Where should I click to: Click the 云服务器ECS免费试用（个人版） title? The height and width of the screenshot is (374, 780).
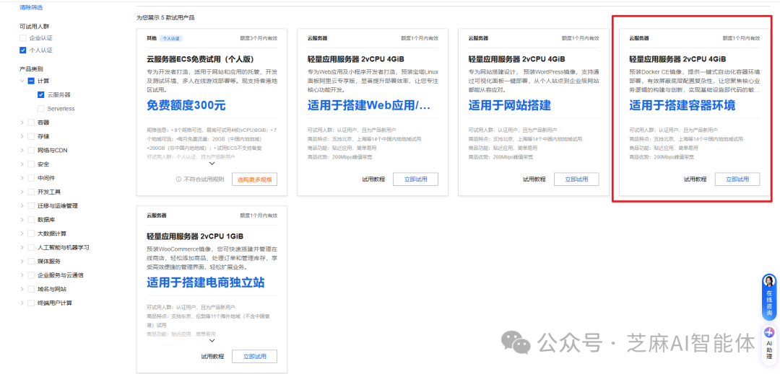pos(202,59)
